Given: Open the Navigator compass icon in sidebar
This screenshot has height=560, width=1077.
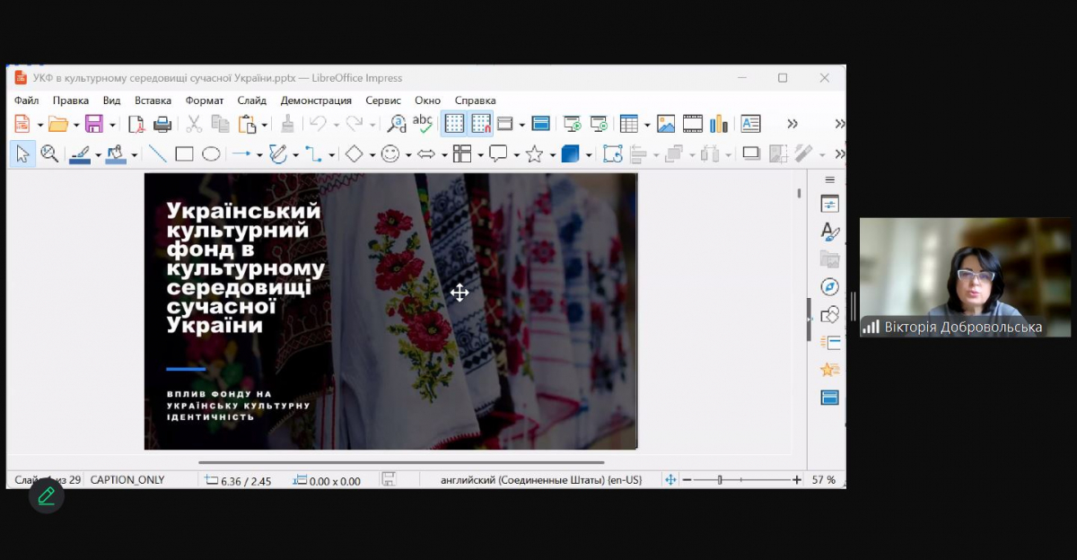Looking at the screenshot, I should click(x=830, y=287).
